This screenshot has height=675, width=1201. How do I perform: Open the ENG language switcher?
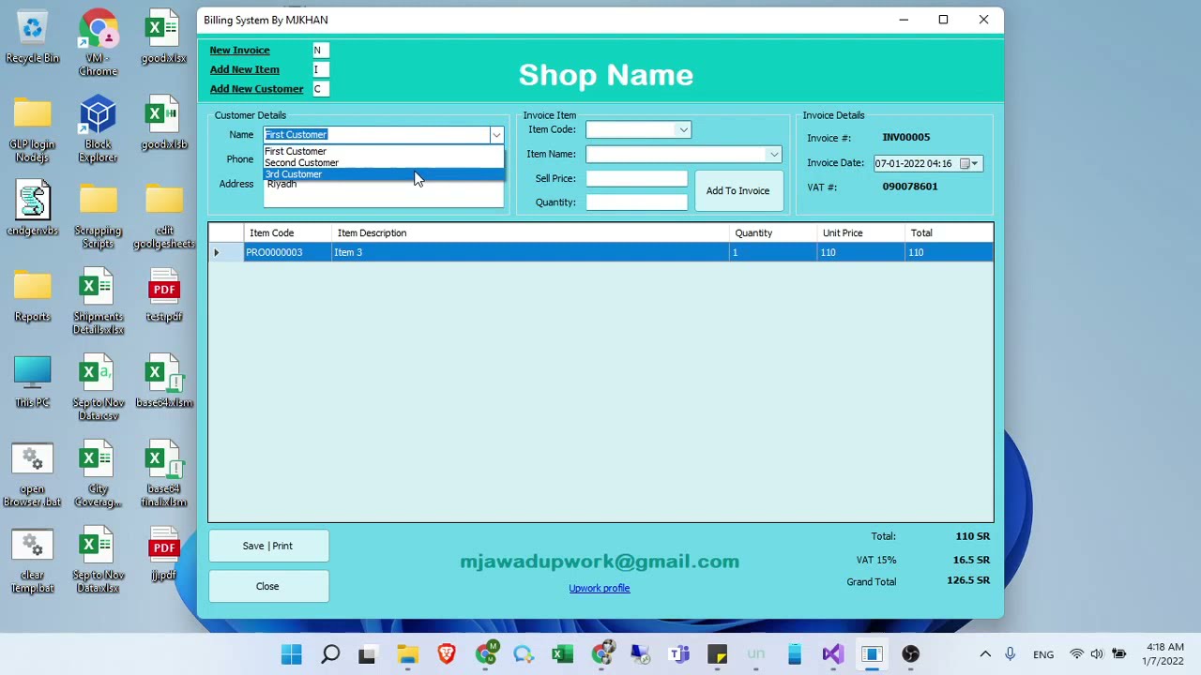pyautogui.click(x=1043, y=654)
